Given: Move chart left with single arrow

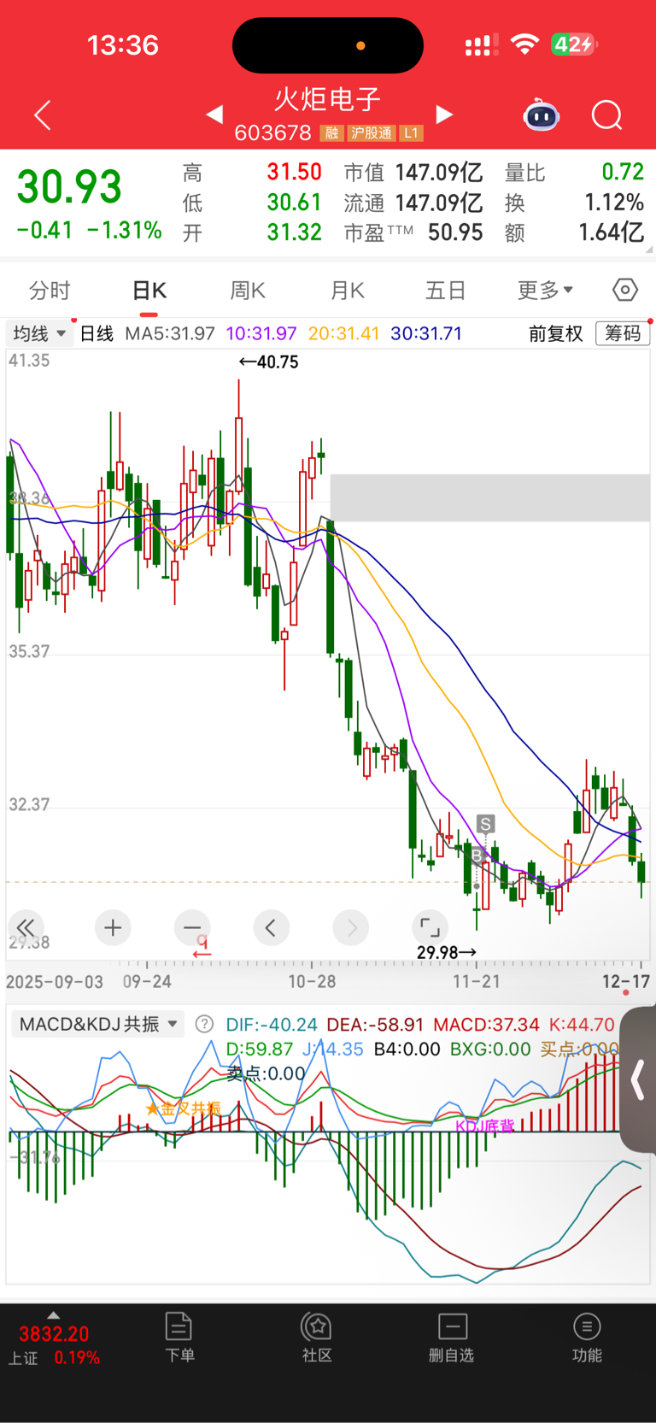Looking at the screenshot, I should (271, 927).
